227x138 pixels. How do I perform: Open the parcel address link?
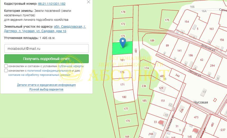45,29
